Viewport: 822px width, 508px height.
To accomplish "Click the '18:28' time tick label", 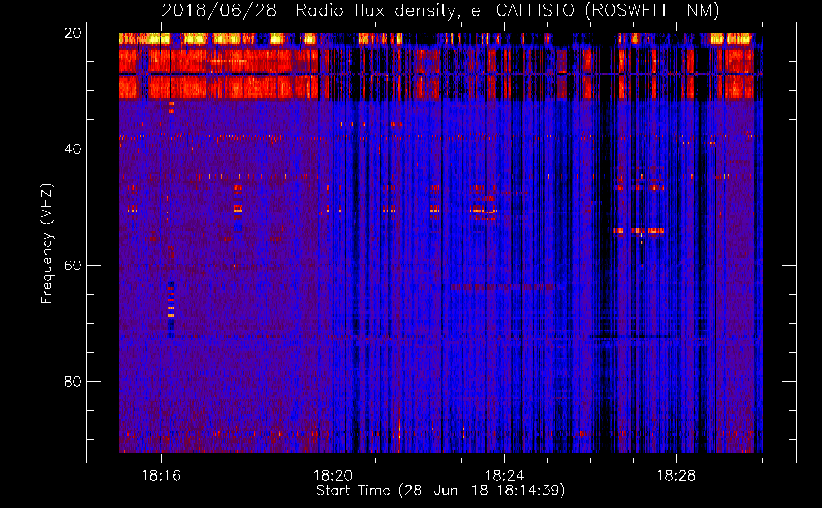I will tap(676, 476).
